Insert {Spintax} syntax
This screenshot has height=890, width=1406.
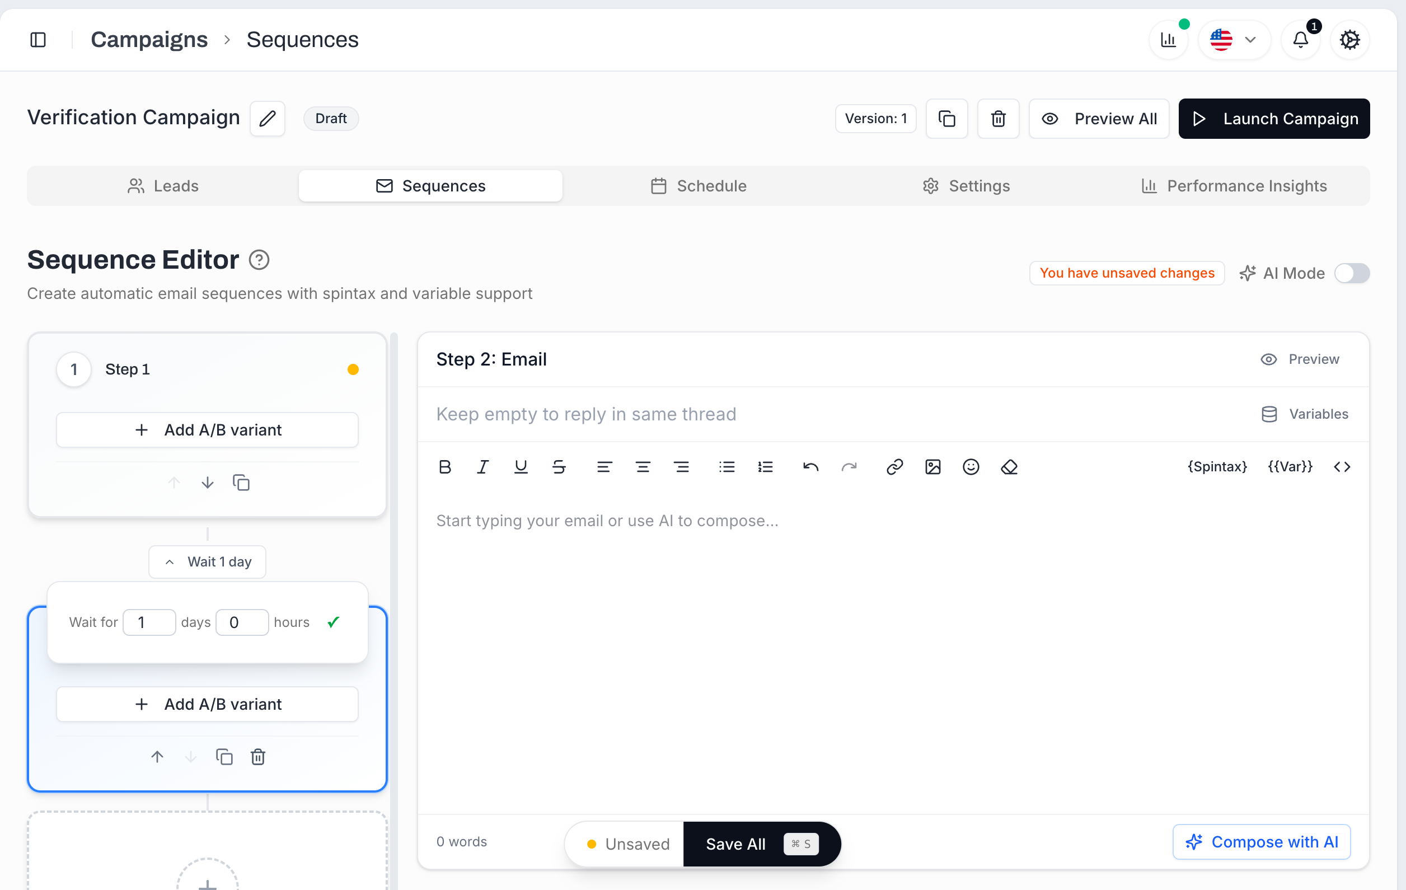point(1217,467)
